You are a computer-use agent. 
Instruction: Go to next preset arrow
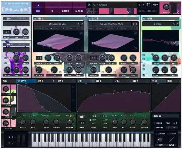tap(143, 5)
